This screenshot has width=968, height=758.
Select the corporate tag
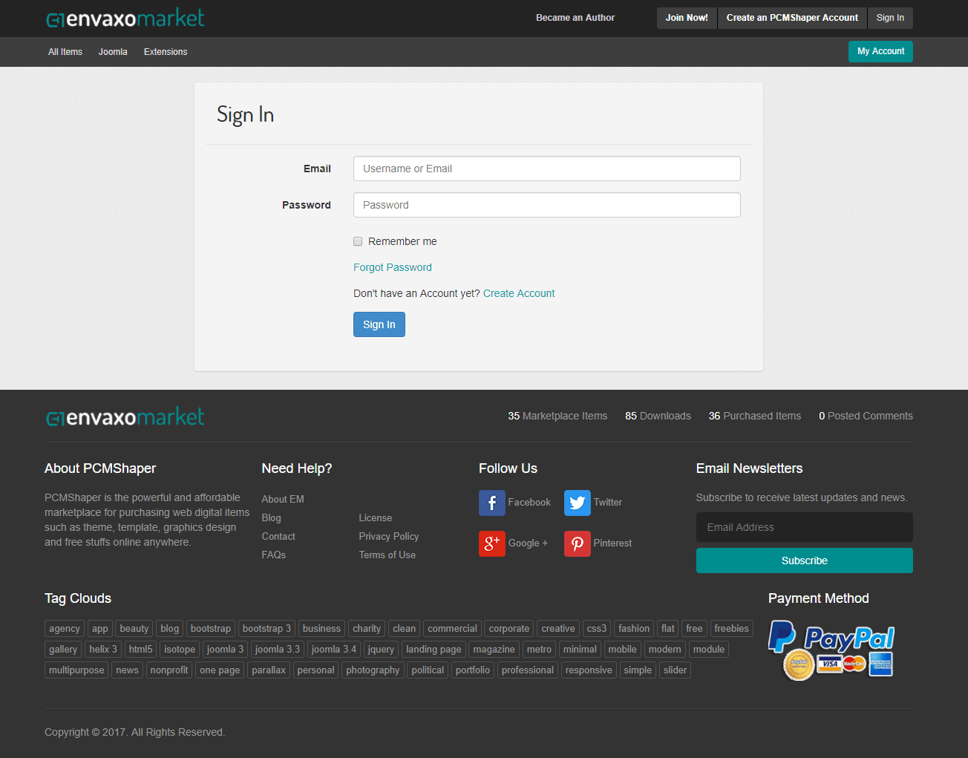click(509, 629)
